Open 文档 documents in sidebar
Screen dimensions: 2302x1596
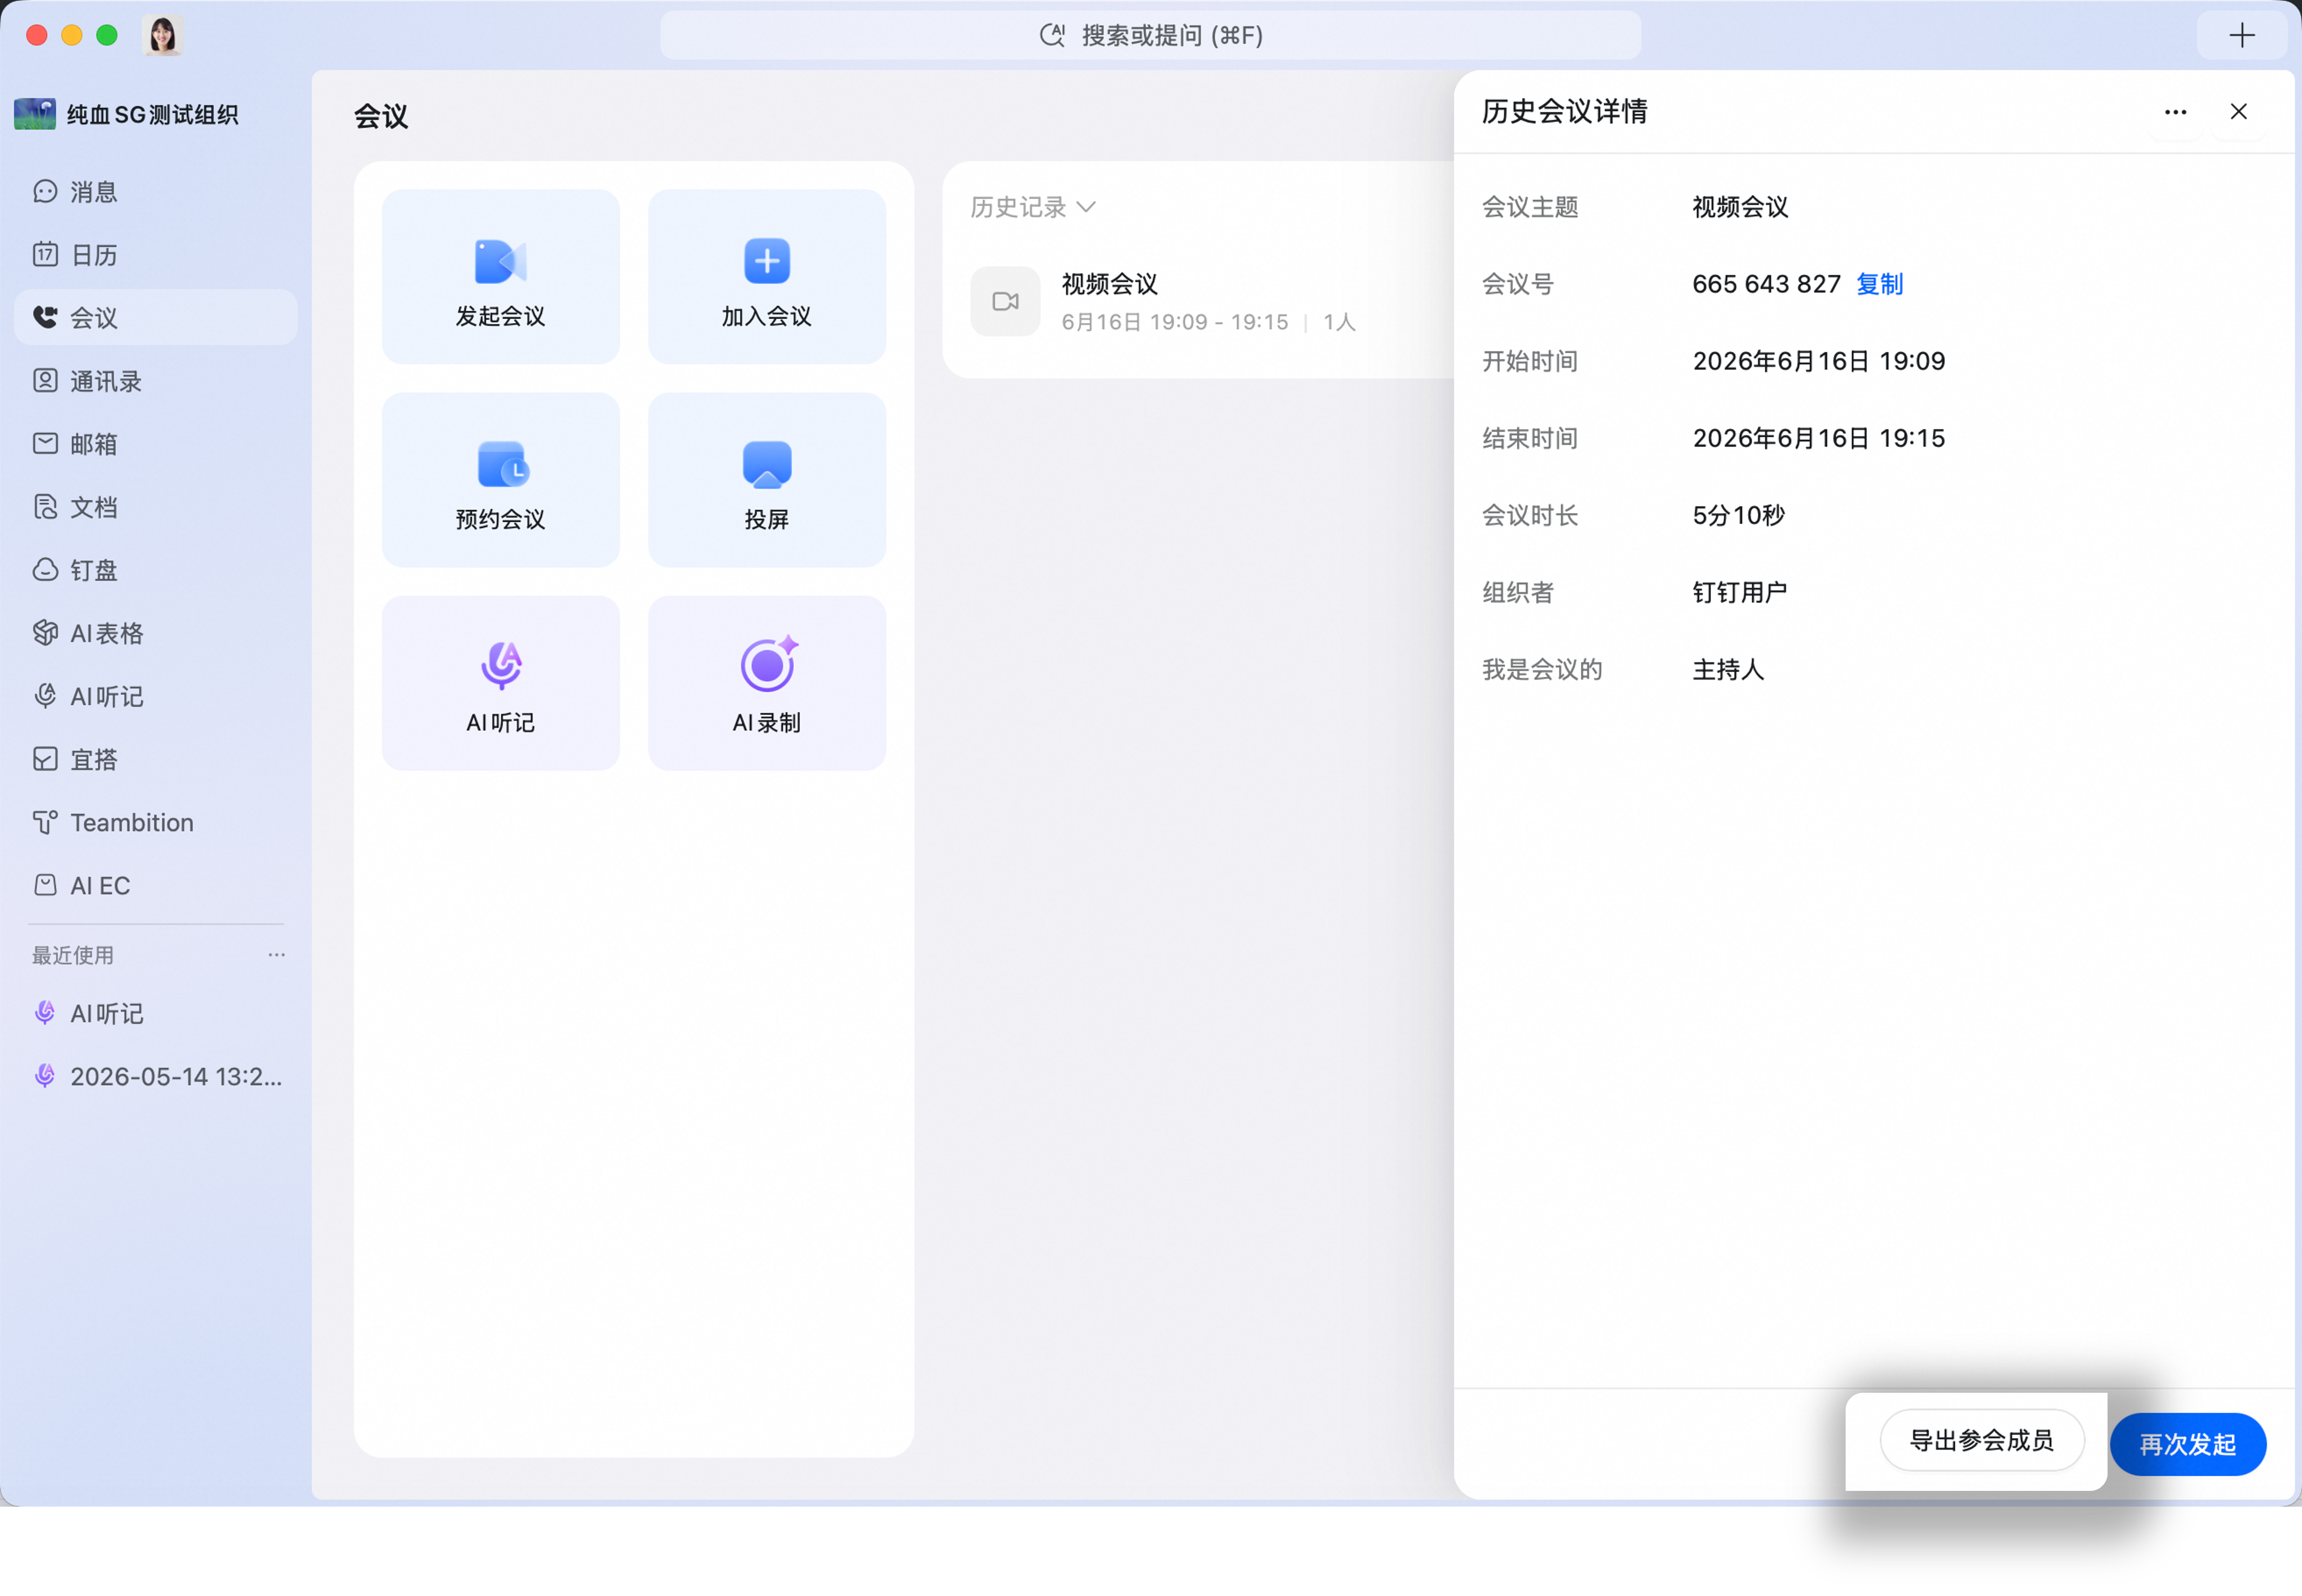[155, 507]
